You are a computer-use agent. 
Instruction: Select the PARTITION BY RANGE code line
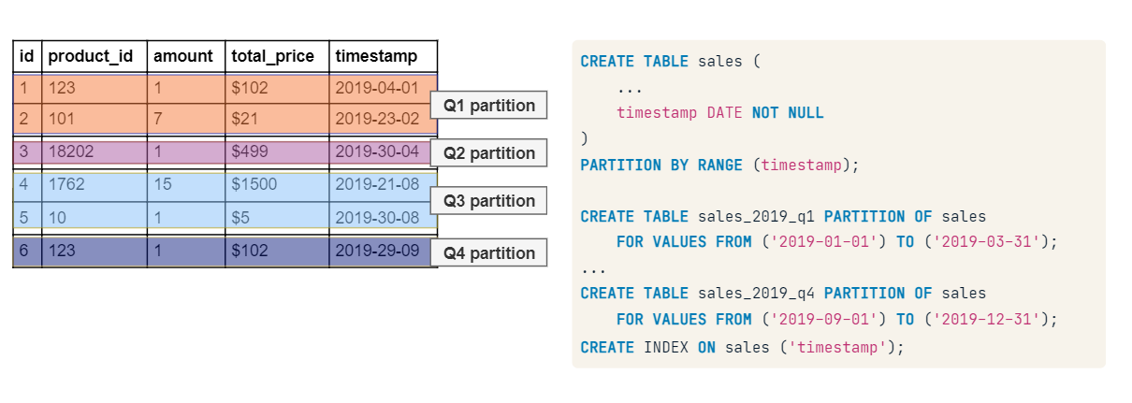pos(718,166)
